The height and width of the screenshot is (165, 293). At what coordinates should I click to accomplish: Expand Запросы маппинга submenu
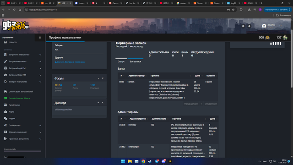40,61
